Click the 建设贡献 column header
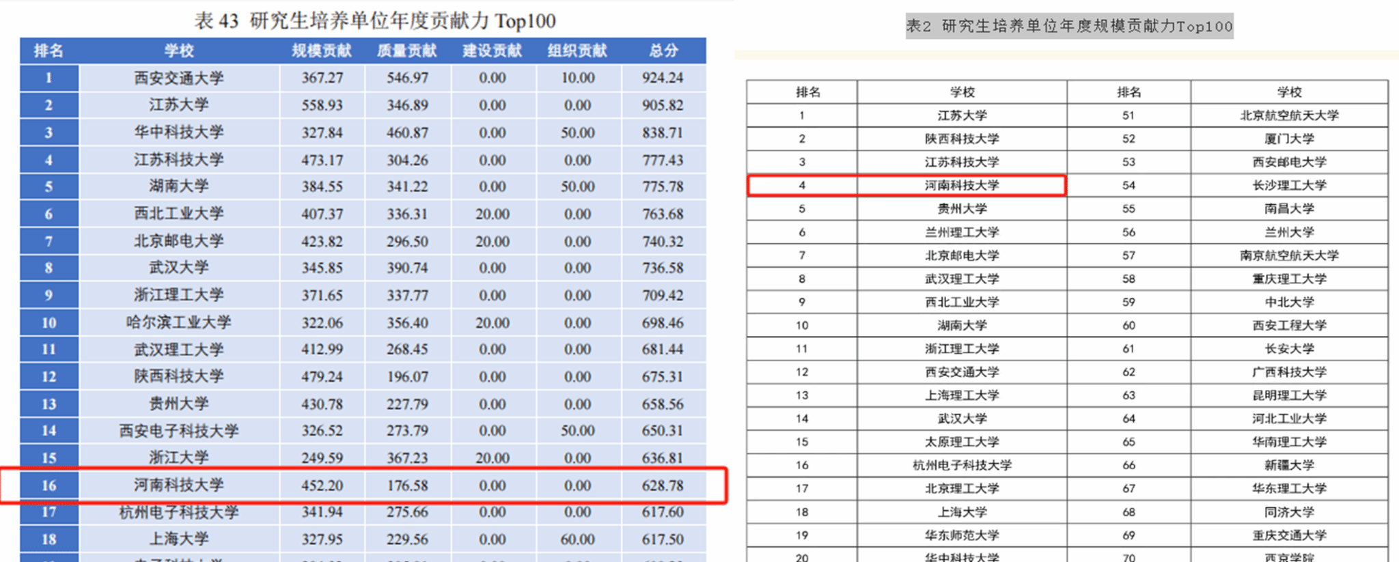Screen dimensions: 1399x562 [x=492, y=51]
